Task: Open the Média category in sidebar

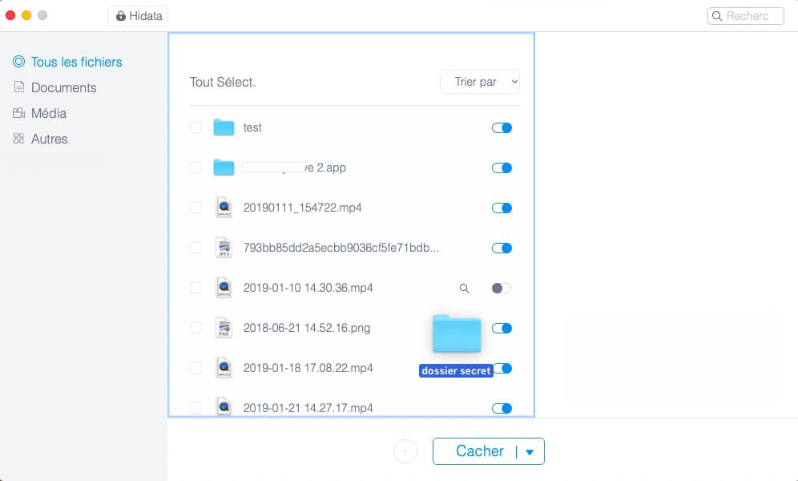Action: click(x=48, y=113)
